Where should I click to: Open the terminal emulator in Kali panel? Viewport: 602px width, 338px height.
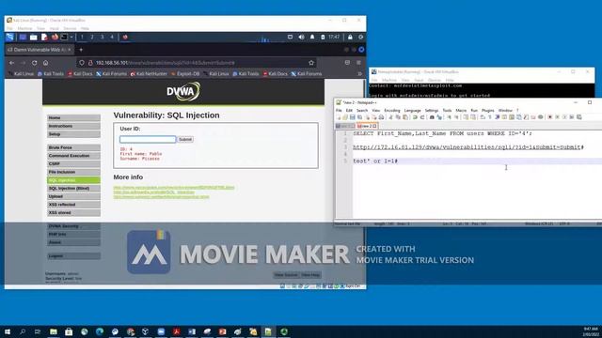[x=64, y=38]
